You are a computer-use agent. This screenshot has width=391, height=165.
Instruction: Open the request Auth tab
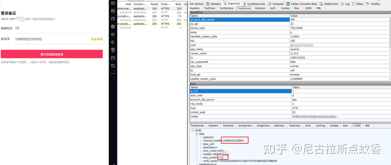[273, 8]
